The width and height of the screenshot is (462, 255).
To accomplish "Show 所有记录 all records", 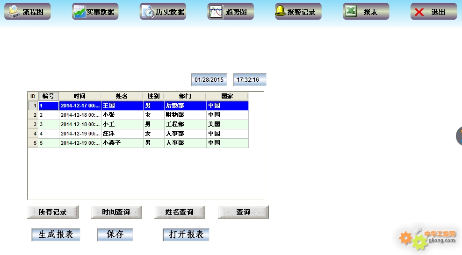I will [x=53, y=212].
